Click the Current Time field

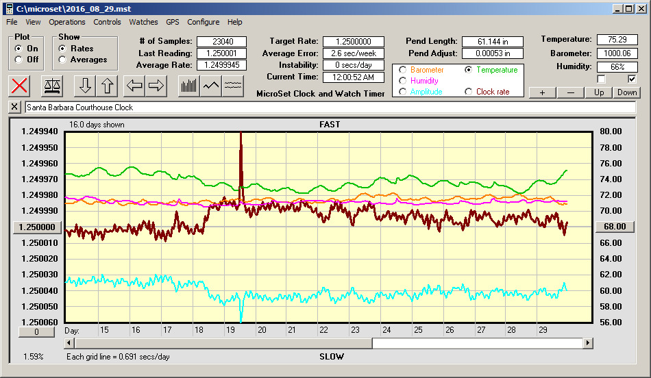[x=354, y=77]
